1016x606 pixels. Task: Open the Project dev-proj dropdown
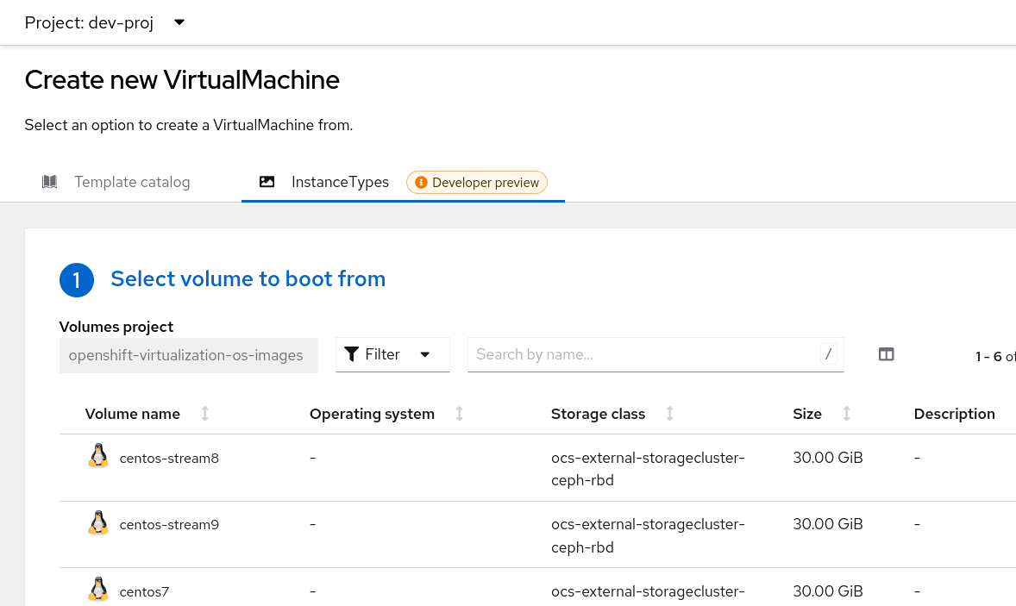pyautogui.click(x=103, y=22)
